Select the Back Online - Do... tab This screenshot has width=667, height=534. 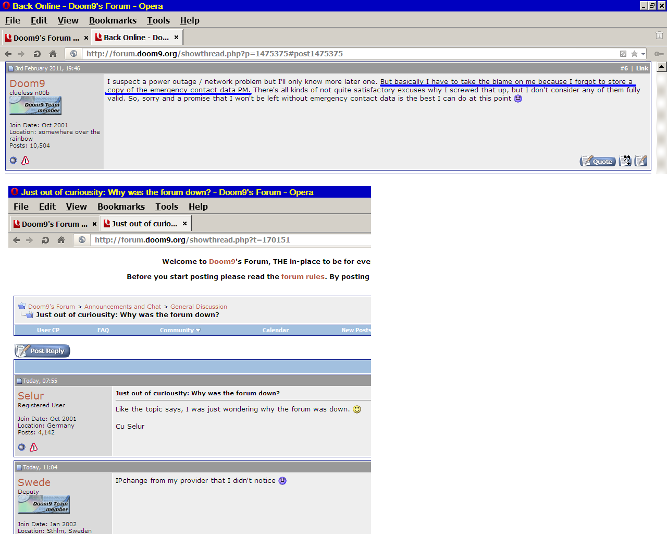(137, 38)
